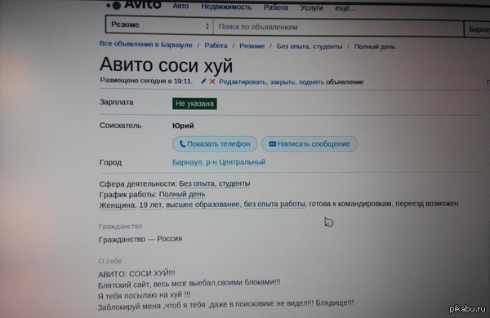The image size is (490, 318).
Task: Expand the ещё… menu
Action: (x=345, y=8)
